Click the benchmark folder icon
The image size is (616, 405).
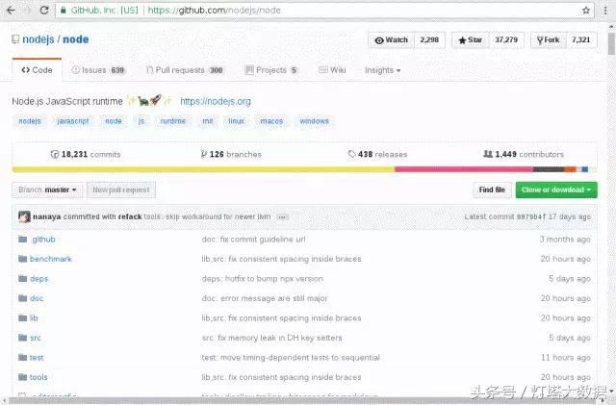(23, 259)
